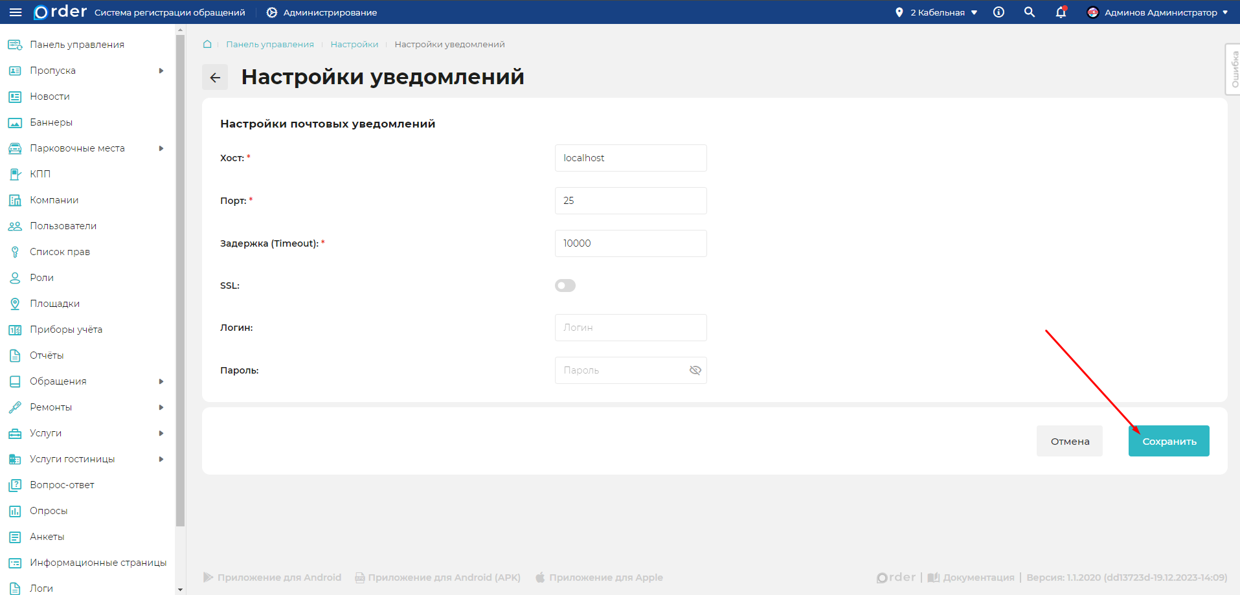Open the Баннеры section icon
Image resolution: width=1240 pixels, height=595 pixels.
14,122
